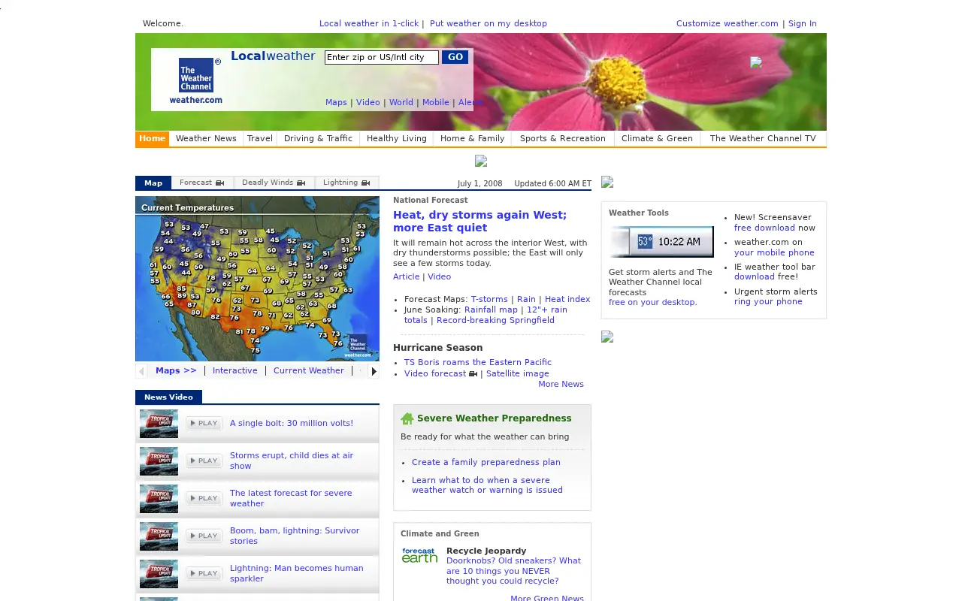Image resolution: width=962 pixels, height=601 pixels.
Task: Click the desktop weather widget showing 10:22 AM
Action: click(x=662, y=242)
